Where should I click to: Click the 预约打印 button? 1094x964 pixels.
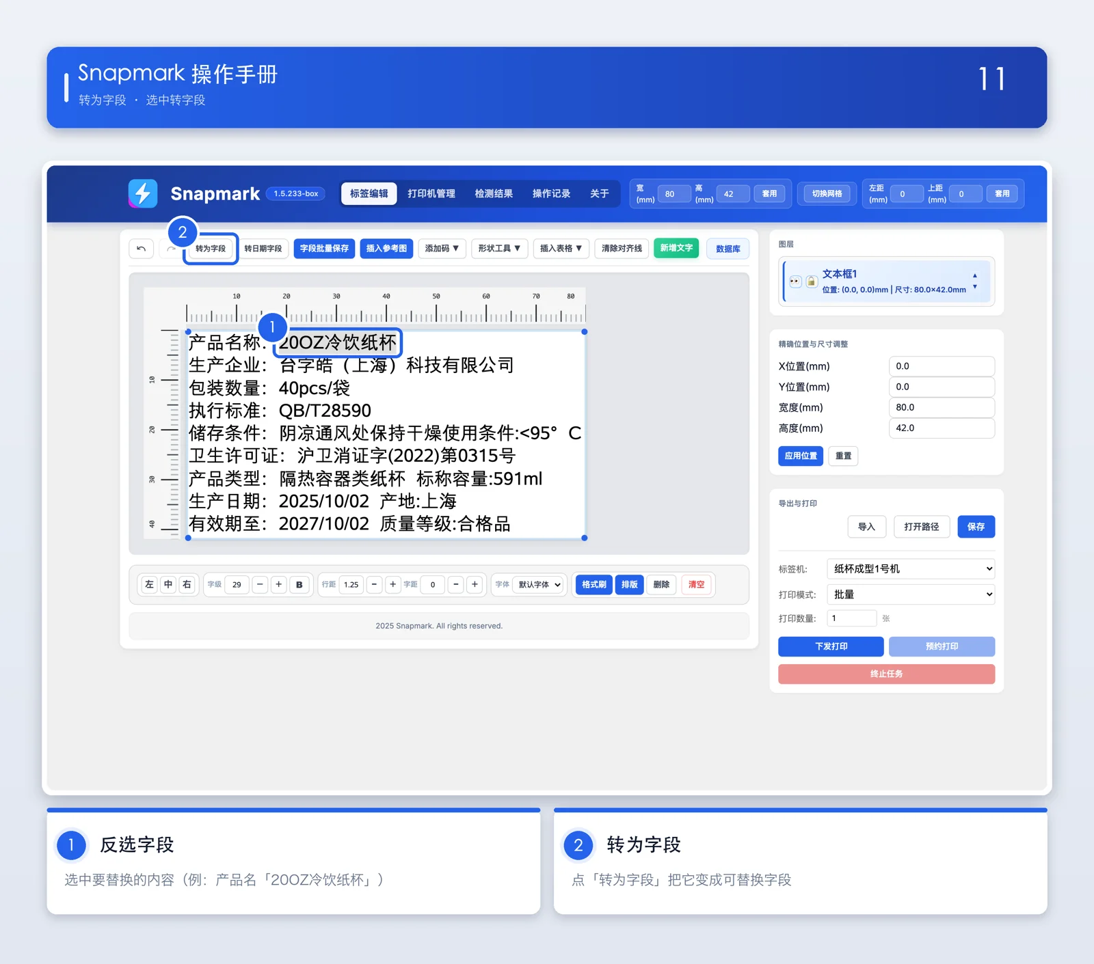click(x=942, y=646)
